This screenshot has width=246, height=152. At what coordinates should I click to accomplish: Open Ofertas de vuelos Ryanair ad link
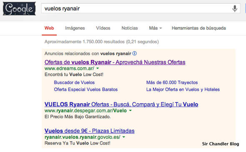click(x=115, y=62)
